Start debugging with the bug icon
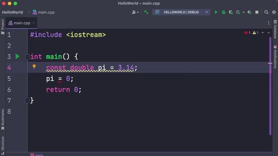 pyautogui.click(x=224, y=12)
